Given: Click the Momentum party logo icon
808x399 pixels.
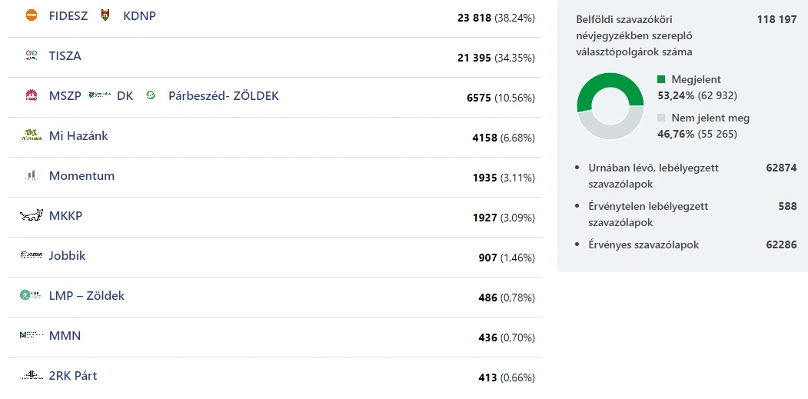Looking at the screenshot, I should pos(31,175).
